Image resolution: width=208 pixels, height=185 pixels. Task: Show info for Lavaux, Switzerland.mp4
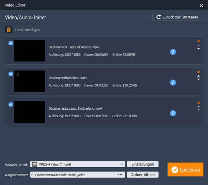click(173, 113)
